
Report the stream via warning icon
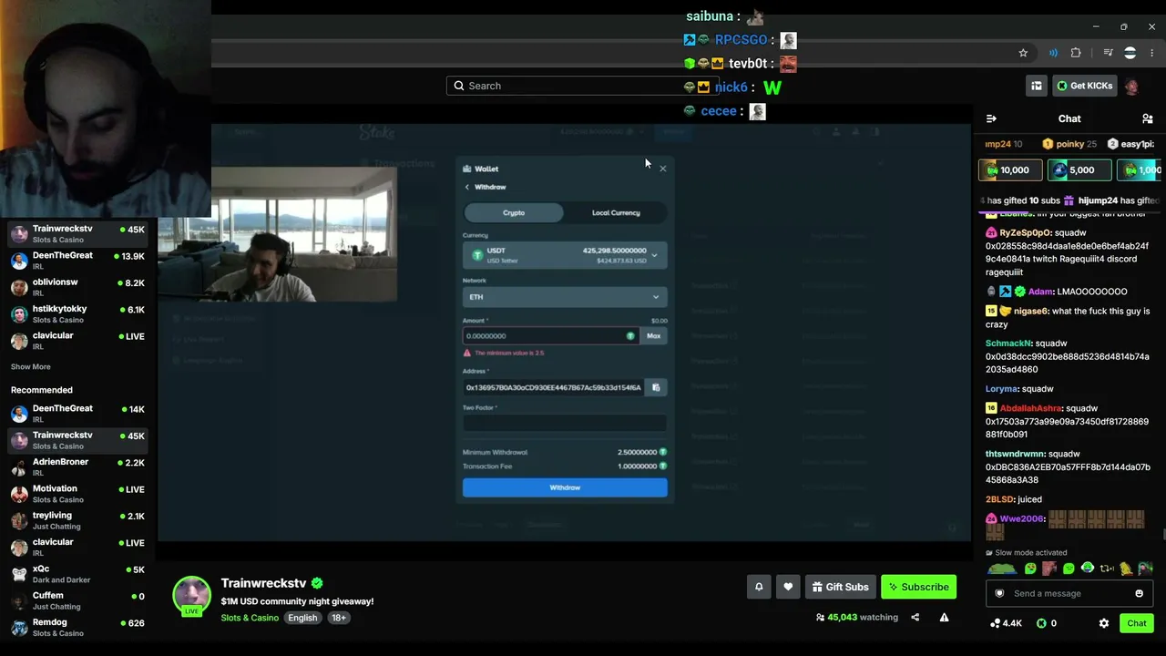(x=944, y=617)
